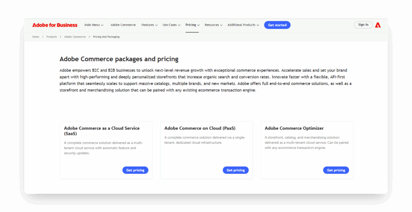This screenshot has height=212, width=412.
Task: Open the Adobe Commerce nav item
Action: point(123,25)
